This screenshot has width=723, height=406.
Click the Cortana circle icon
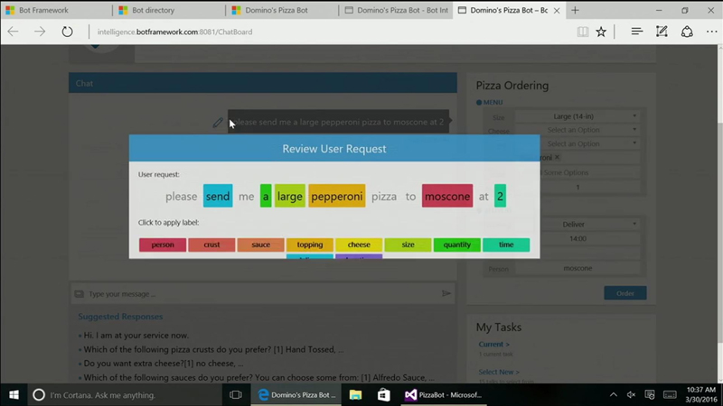(39, 395)
